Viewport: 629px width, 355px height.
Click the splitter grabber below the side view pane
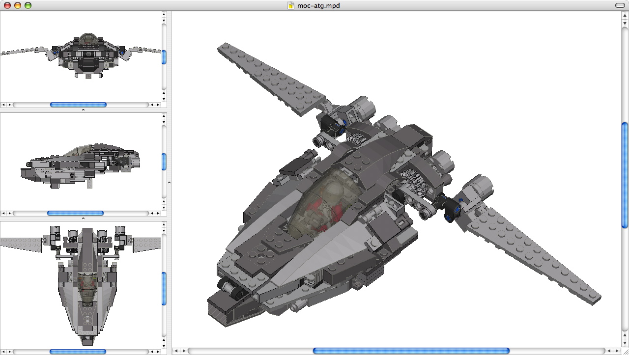coord(84,218)
